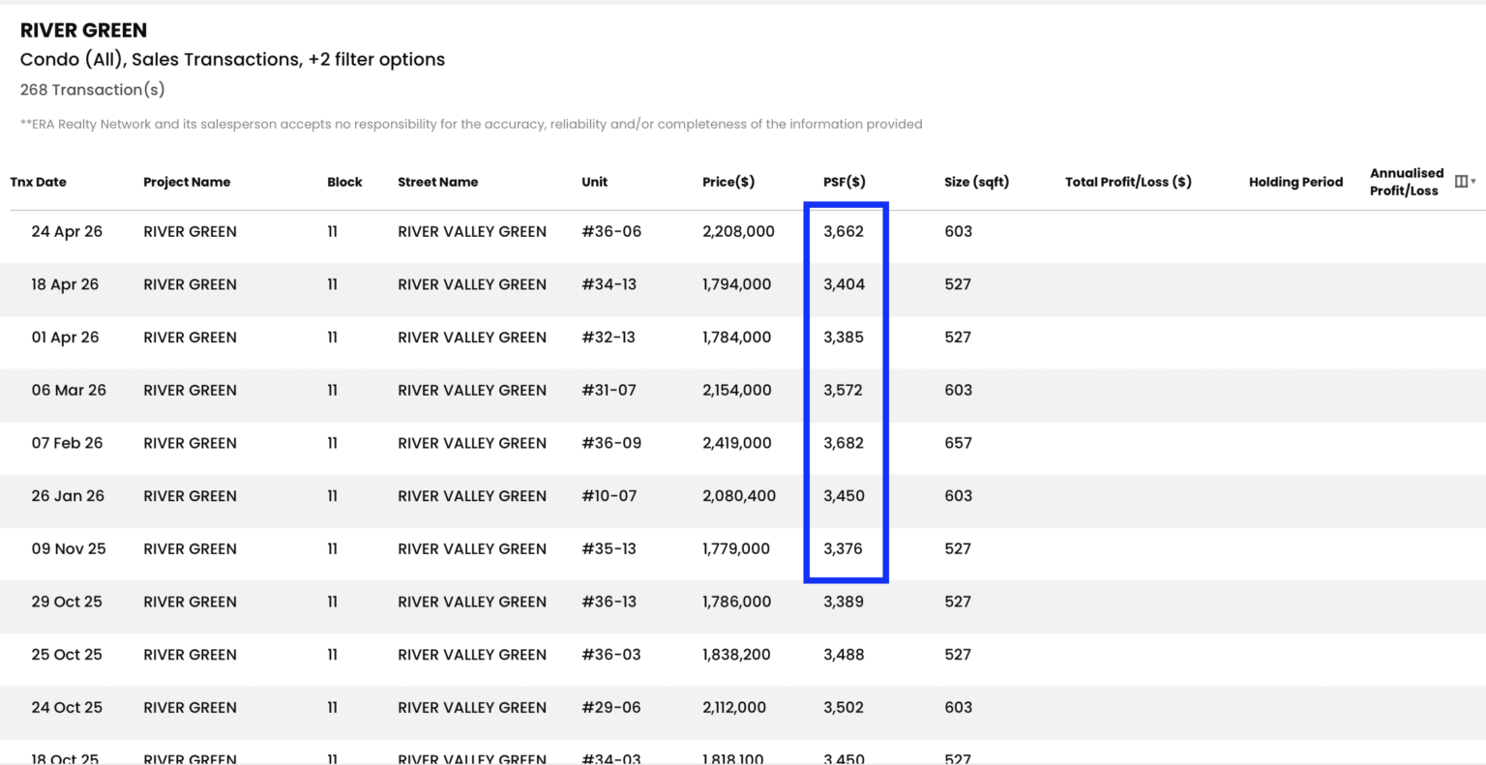Select the 268 Transaction(s) count text
This screenshot has width=1486, height=765.
(93, 90)
